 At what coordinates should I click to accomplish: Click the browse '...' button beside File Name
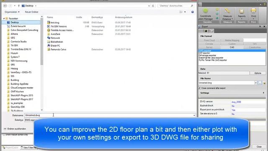click(260, 83)
